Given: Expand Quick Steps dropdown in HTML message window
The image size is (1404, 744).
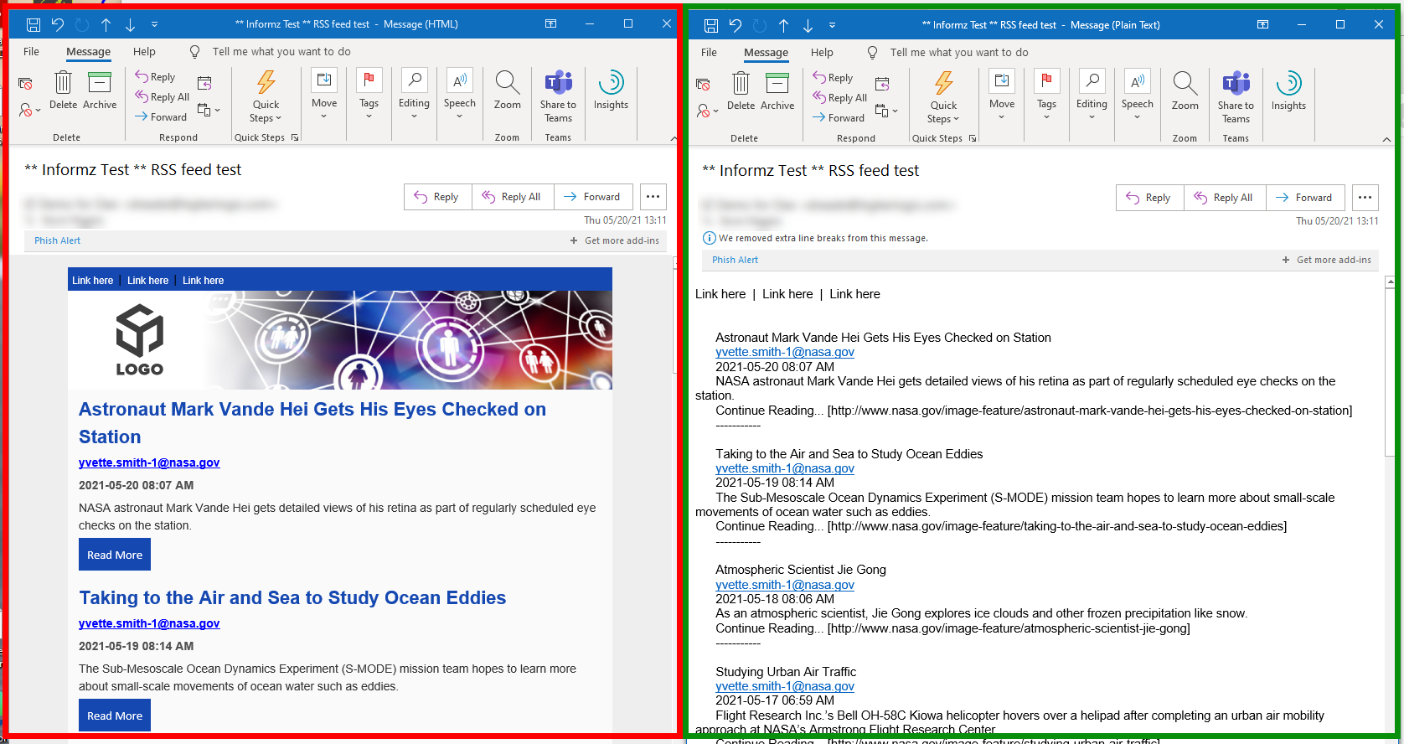Looking at the screenshot, I should 266,96.
